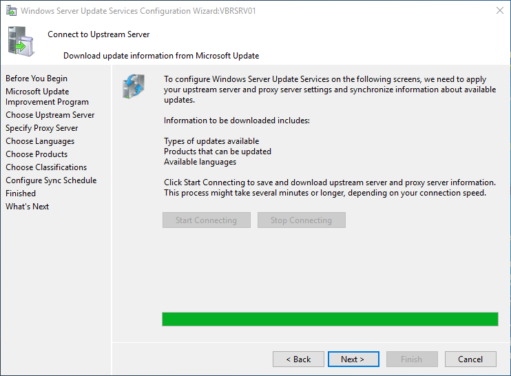Click the green connection progress bar

(x=330, y=319)
